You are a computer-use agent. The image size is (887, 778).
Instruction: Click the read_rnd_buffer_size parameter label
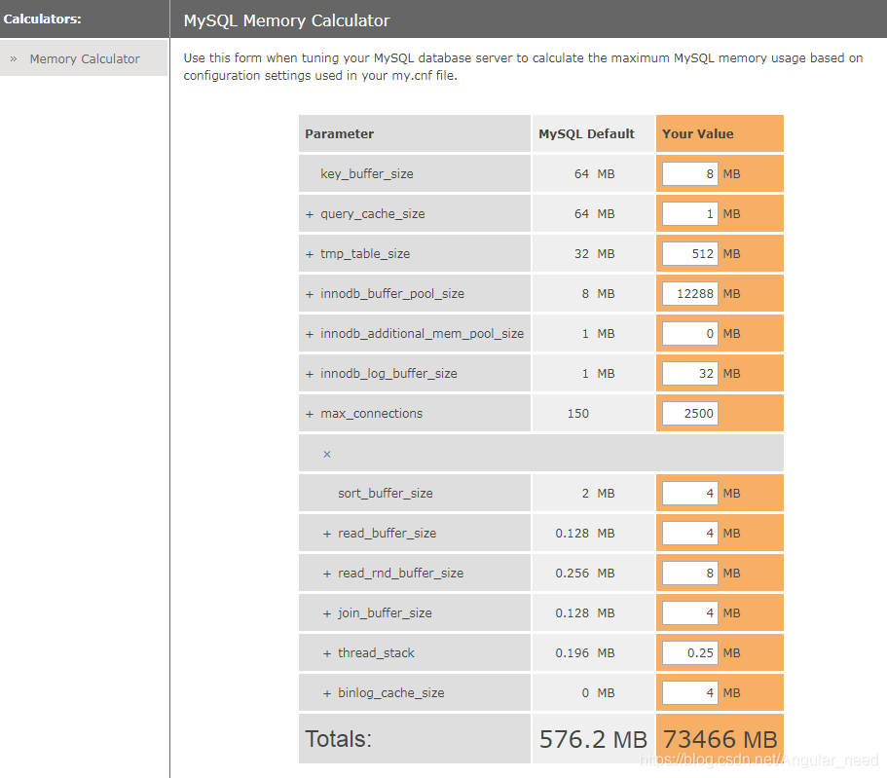(x=400, y=573)
